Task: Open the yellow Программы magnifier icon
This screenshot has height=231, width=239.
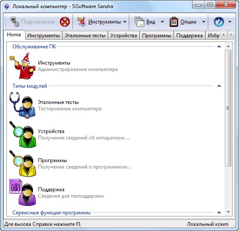Action: [x=23, y=163]
